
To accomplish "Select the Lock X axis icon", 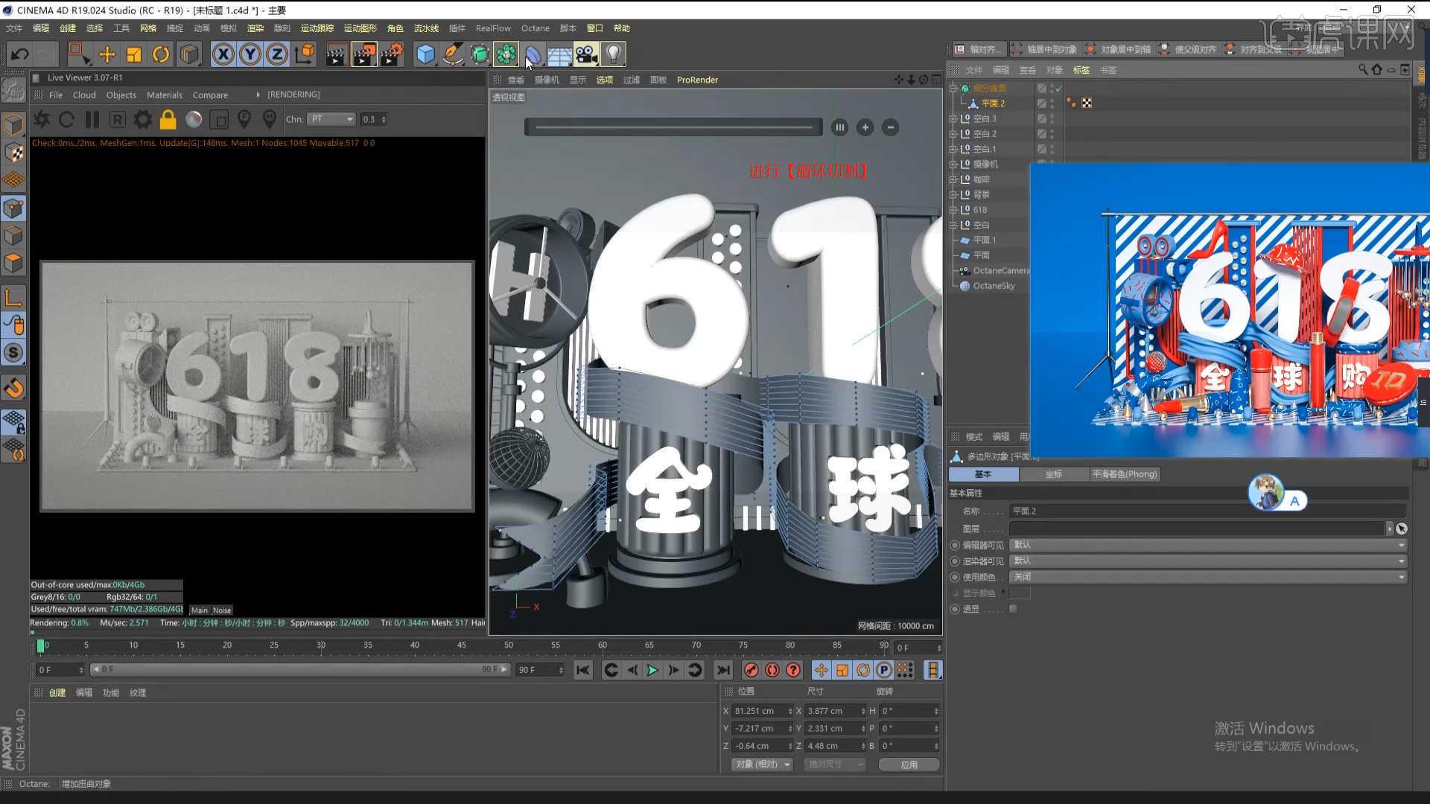I will click(x=223, y=54).
